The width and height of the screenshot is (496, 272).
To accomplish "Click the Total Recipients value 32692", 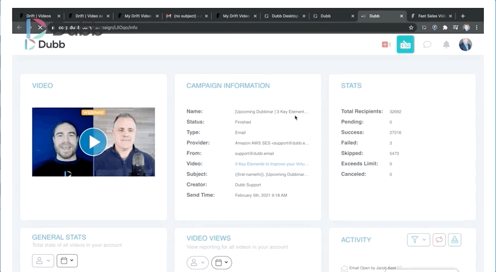I will [395, 111].
